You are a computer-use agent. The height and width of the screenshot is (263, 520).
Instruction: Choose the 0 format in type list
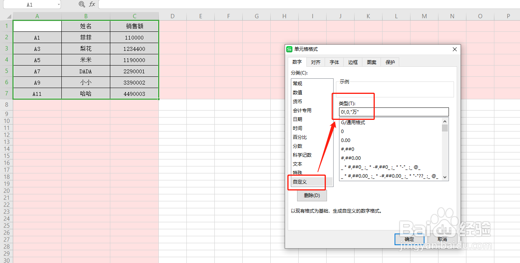click(391, 131)
